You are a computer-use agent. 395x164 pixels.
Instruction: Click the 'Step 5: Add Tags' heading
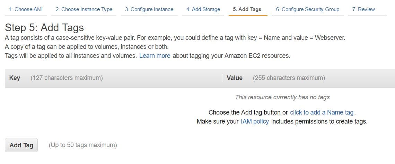pos(44,28)
